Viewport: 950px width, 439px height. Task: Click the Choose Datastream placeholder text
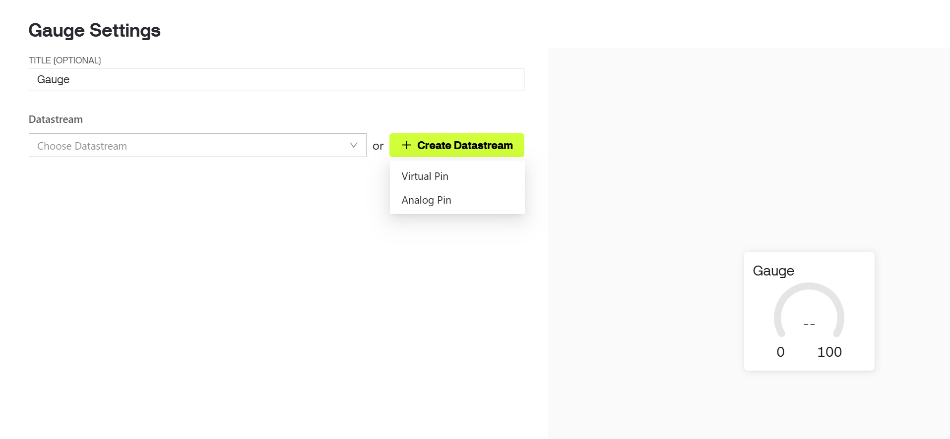pyautogui.click(x=82, y=146)
